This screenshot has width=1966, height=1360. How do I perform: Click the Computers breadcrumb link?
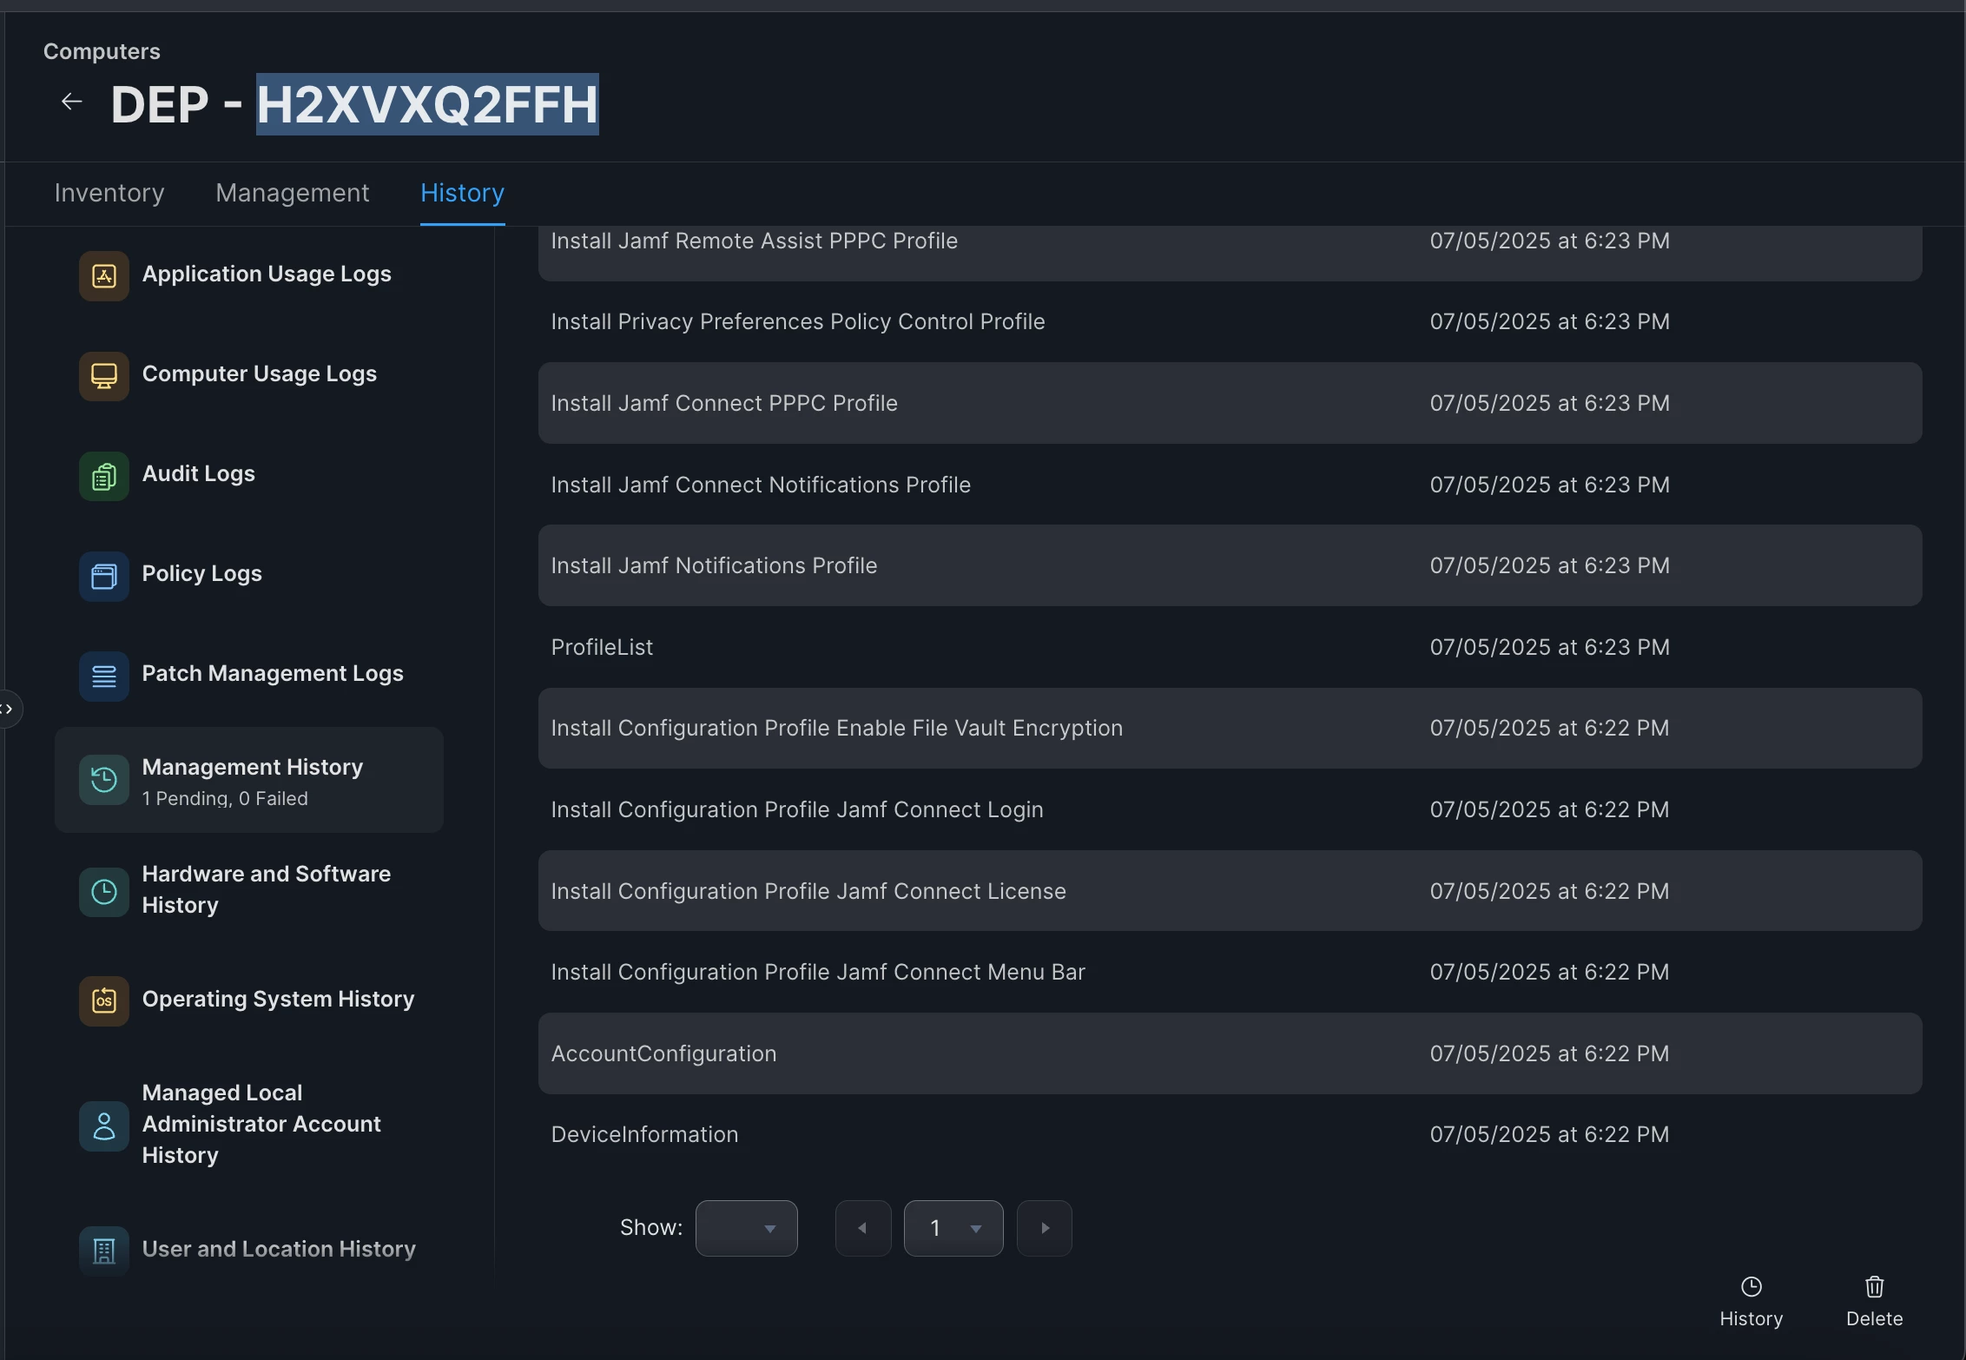coord(102,52)
